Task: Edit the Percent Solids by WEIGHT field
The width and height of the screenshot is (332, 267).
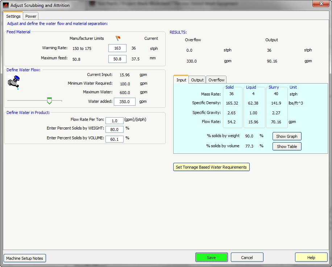Action: click(x=115, y=129)
